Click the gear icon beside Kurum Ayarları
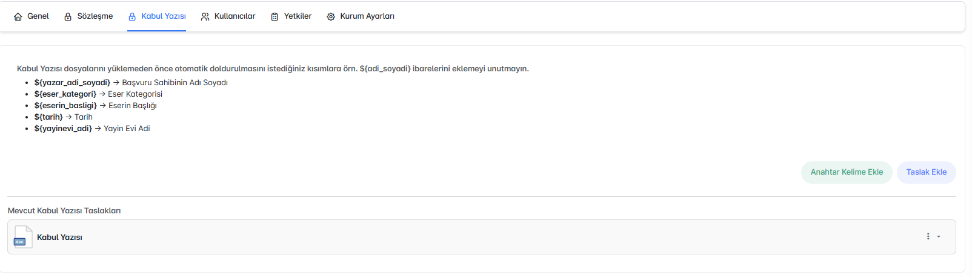The image size is (972, 278). (x=331, y=17)
